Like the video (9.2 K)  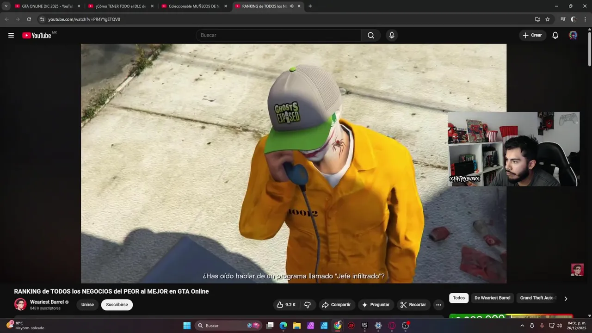286,305
